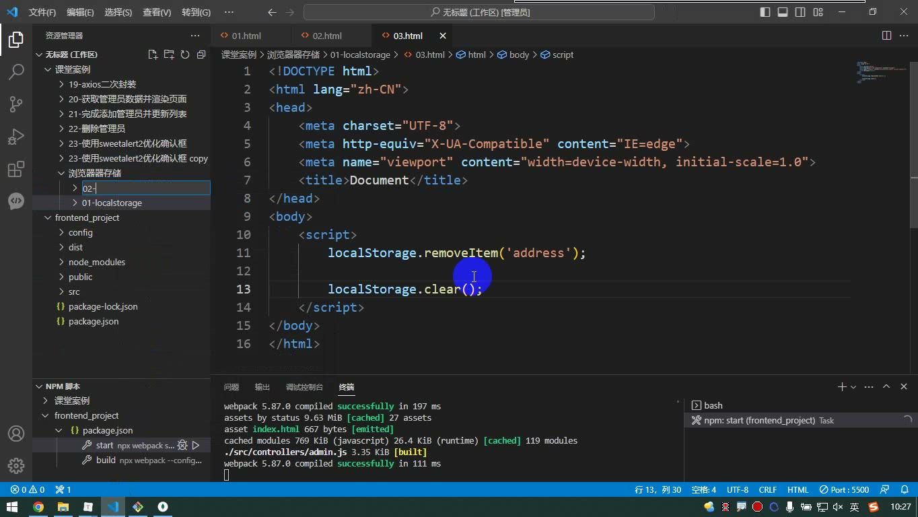Click the New File icon in explorer
This screenshot has width=918, height=517.
pyautogui.click(x=153, y=55)
